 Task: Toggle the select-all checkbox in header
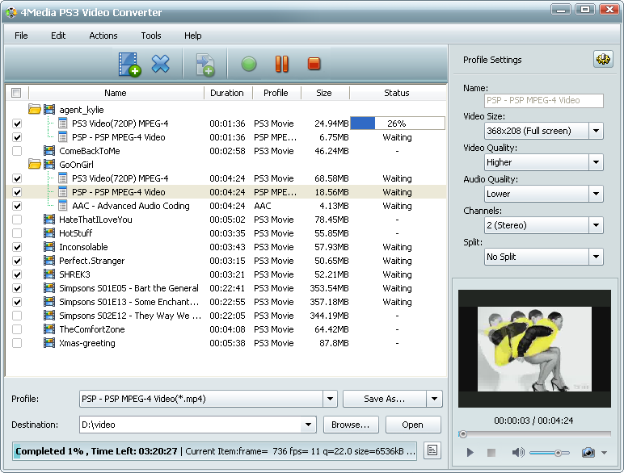tap(16, 93)
